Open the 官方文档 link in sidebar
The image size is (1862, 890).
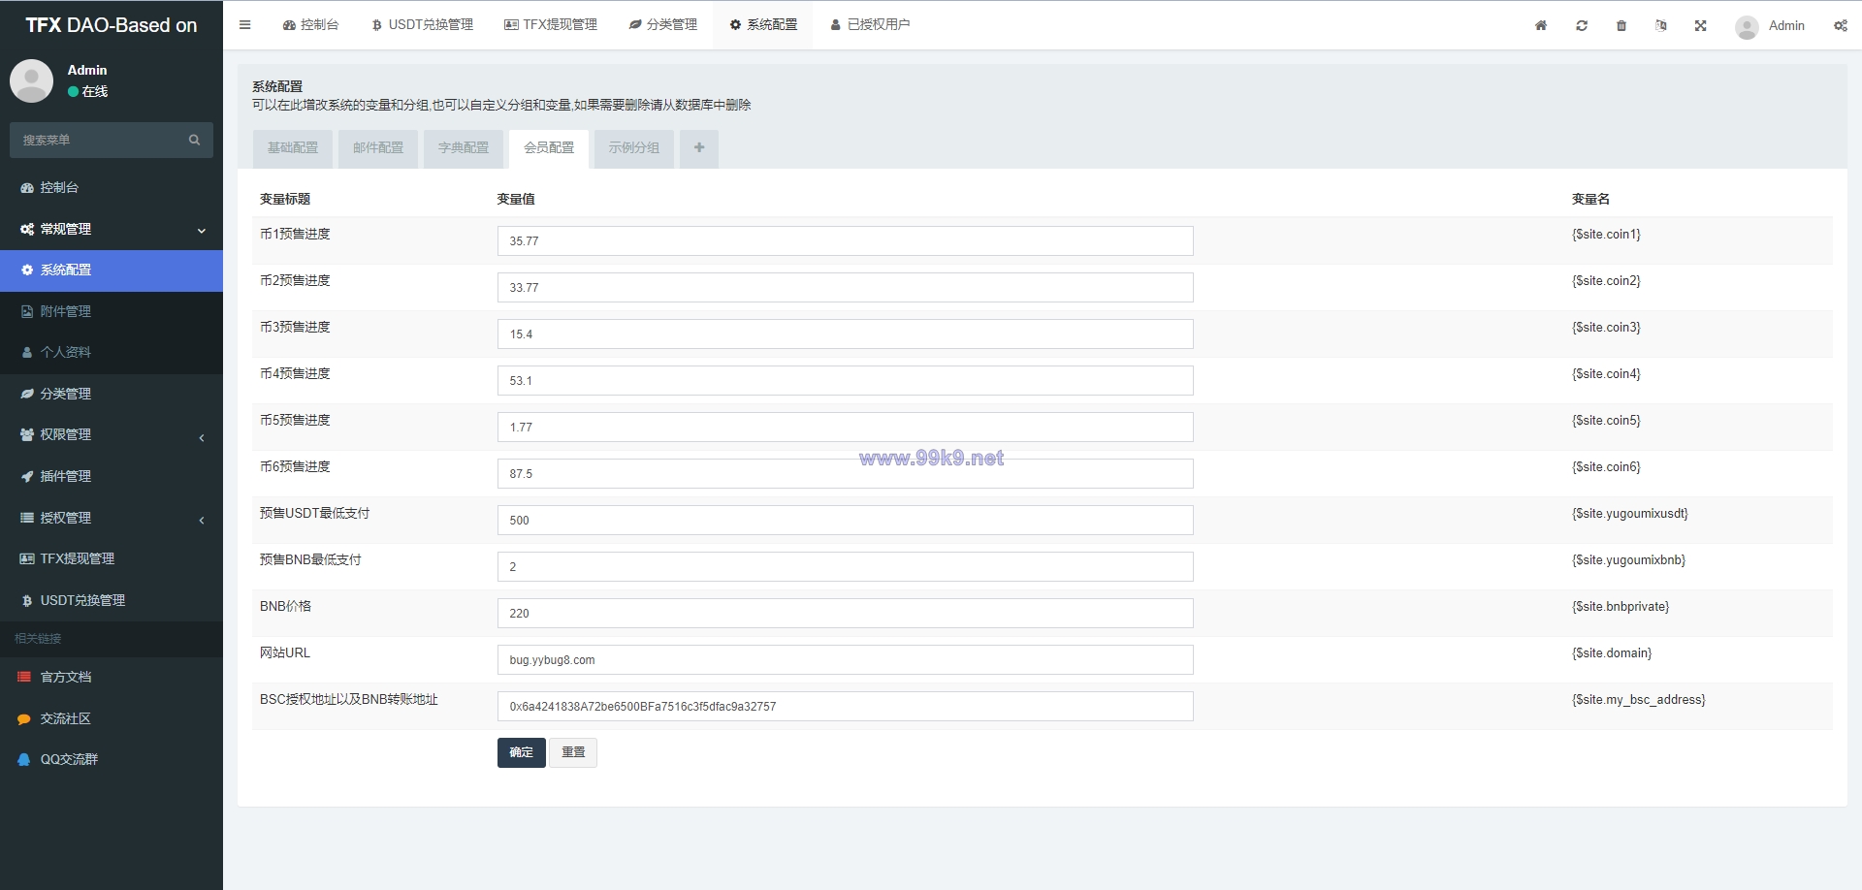point(112,677)
